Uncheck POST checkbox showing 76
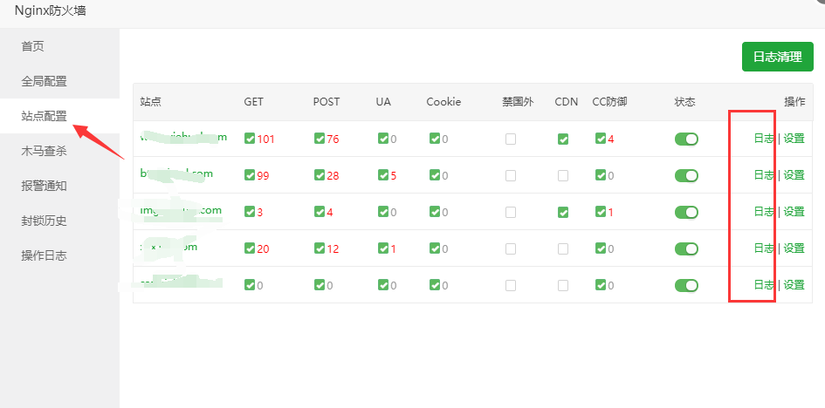The height and width of the screenshot is (408, 825). click(x=319, y=139)
